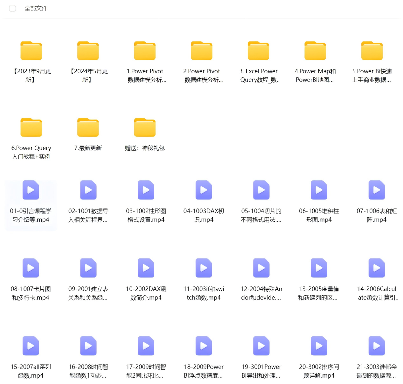
Task: Click the 全部文件 header label
Action: point(36,9)
